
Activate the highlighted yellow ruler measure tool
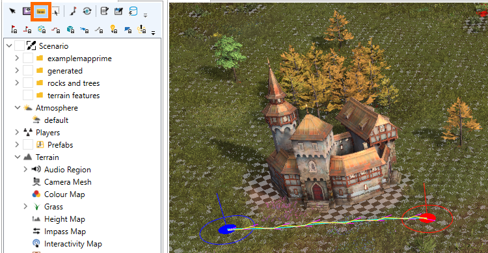tap(41, 12)
